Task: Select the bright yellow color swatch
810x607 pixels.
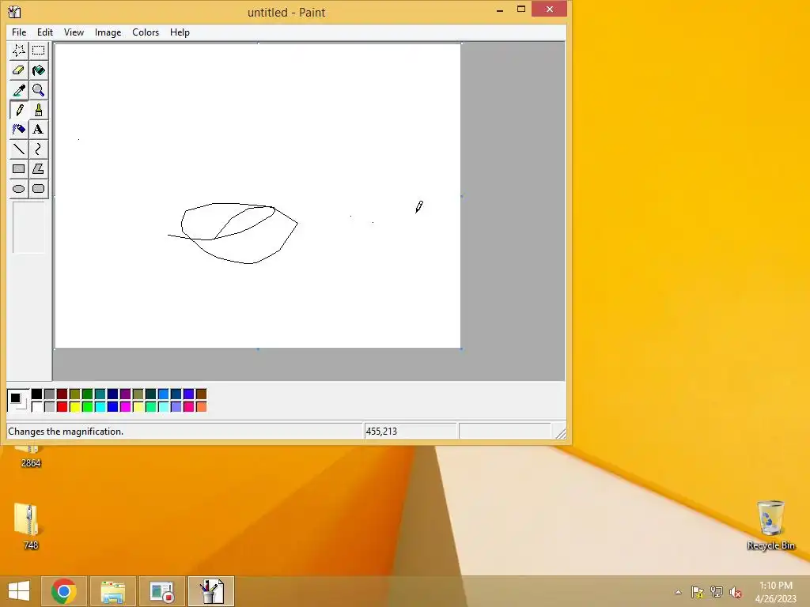Action: (x=75, y=407)
